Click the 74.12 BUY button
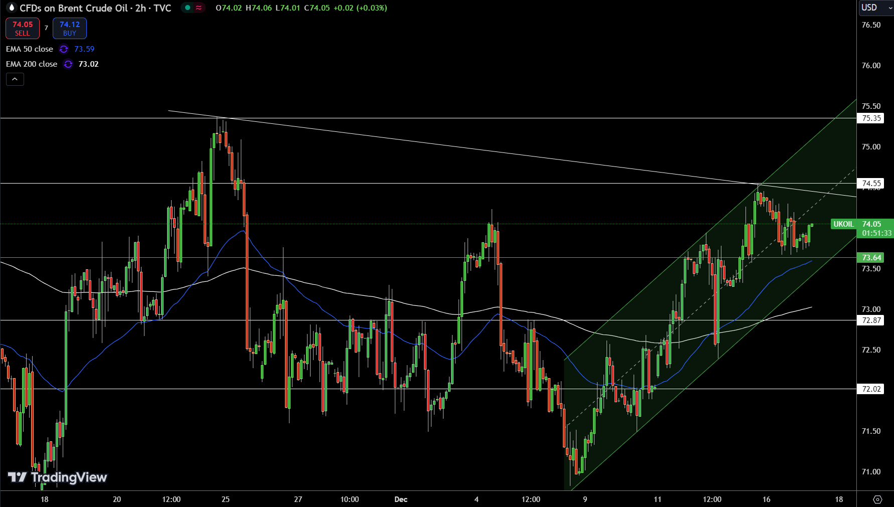 pos(70,29)
